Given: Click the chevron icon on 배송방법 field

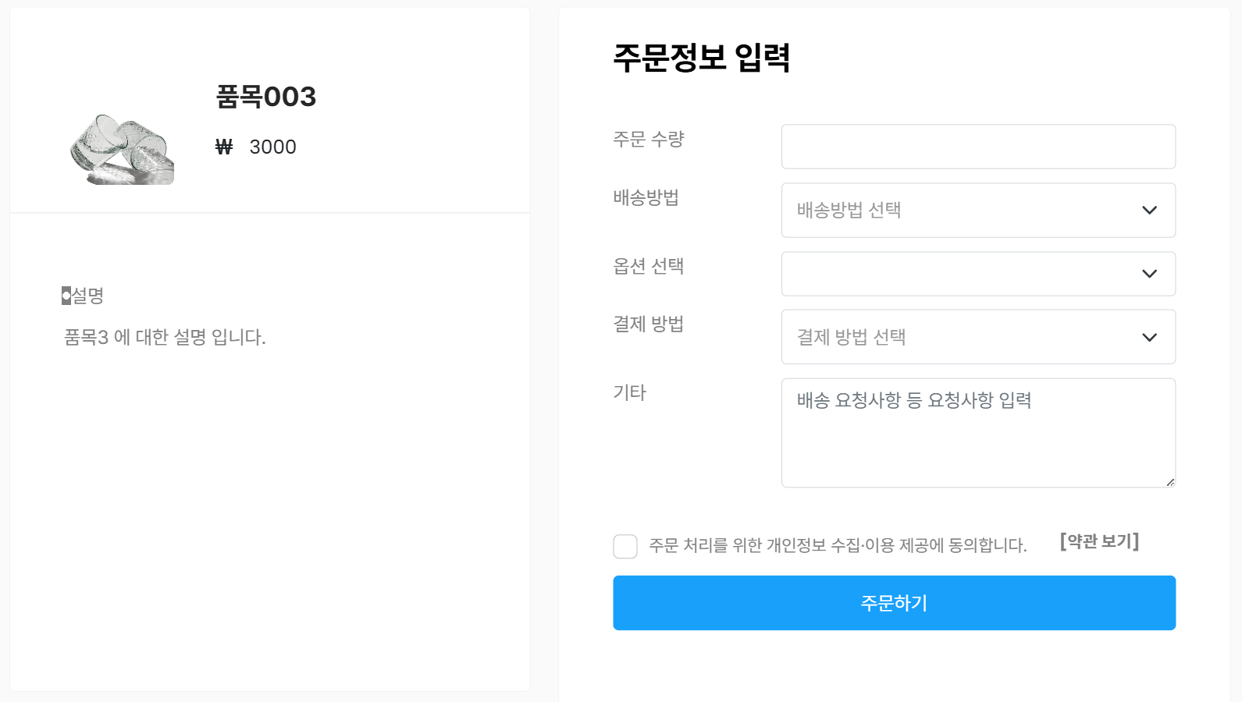Looking at the screenshot, I should 1148,210.
